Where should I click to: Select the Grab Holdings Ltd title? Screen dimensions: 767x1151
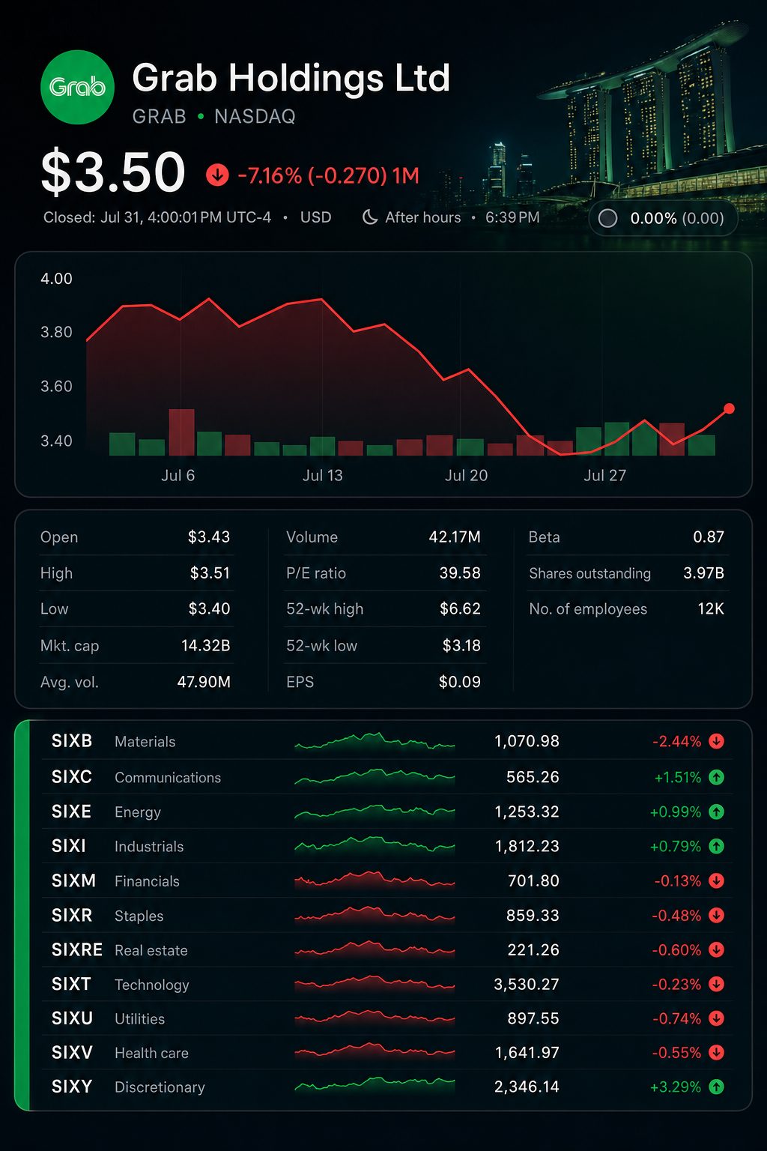291,78
